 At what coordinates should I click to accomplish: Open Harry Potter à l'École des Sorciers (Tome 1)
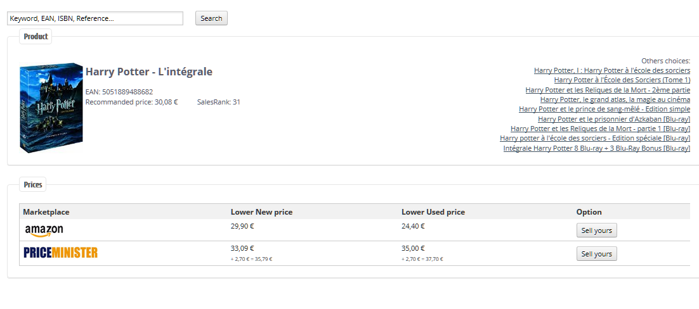(622, 80)
